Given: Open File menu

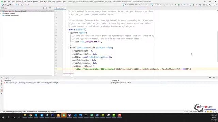Looking at the screenshot, I should pos(5,2).
